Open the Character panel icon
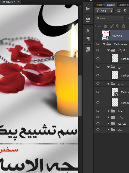This screenshot has width=129, height=173. pos(88,31)
